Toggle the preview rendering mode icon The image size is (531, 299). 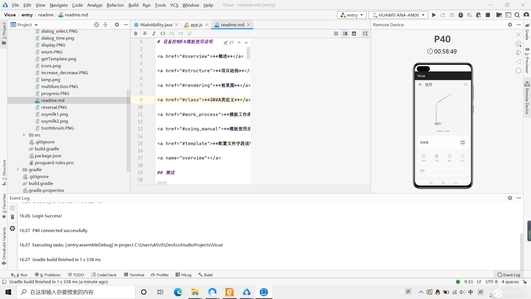click(x=354, y=33)
